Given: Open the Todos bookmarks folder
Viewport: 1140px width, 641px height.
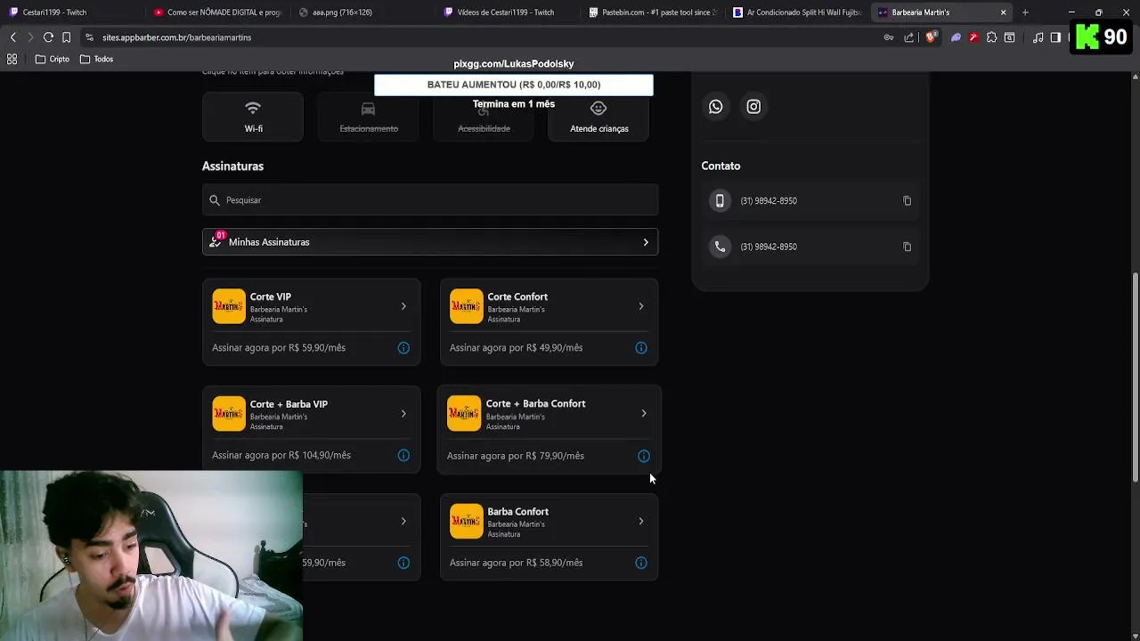Looking at the screenshot, I should pos(97,59).
